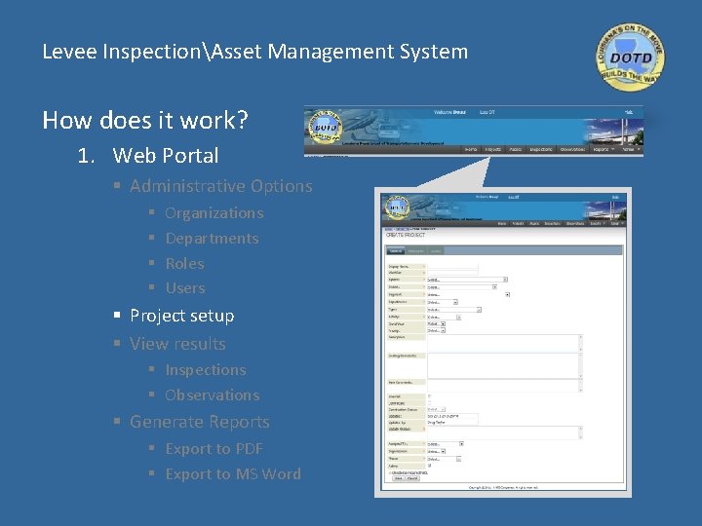702x526 pixels.
Task: Open Projects in the enlarged portal banner menu
Action: 493,149
